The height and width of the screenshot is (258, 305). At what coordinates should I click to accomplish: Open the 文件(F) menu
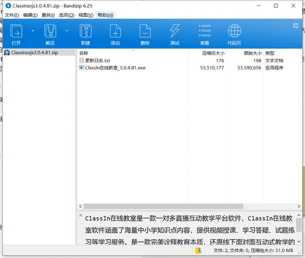click(12, 15)
